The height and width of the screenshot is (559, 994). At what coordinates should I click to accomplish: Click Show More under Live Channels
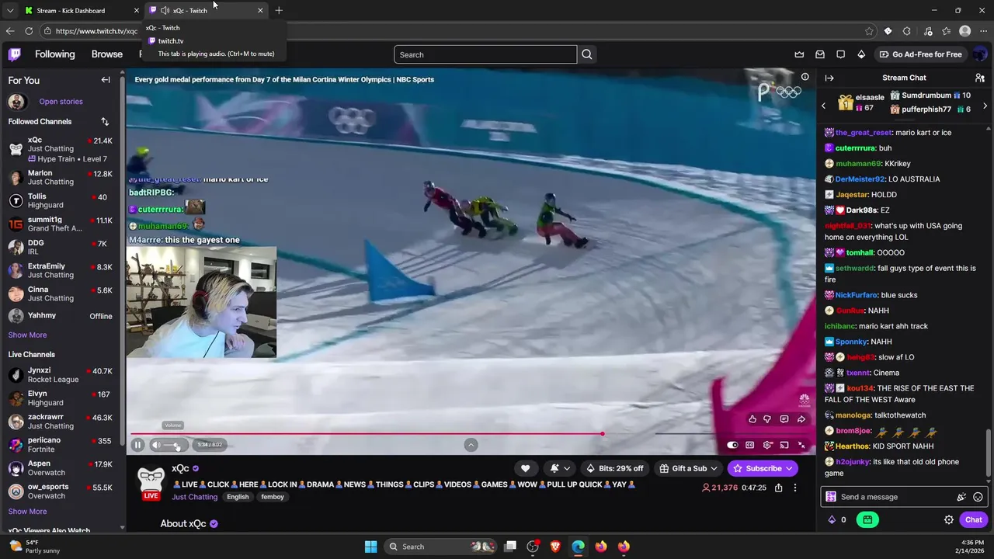27,512
